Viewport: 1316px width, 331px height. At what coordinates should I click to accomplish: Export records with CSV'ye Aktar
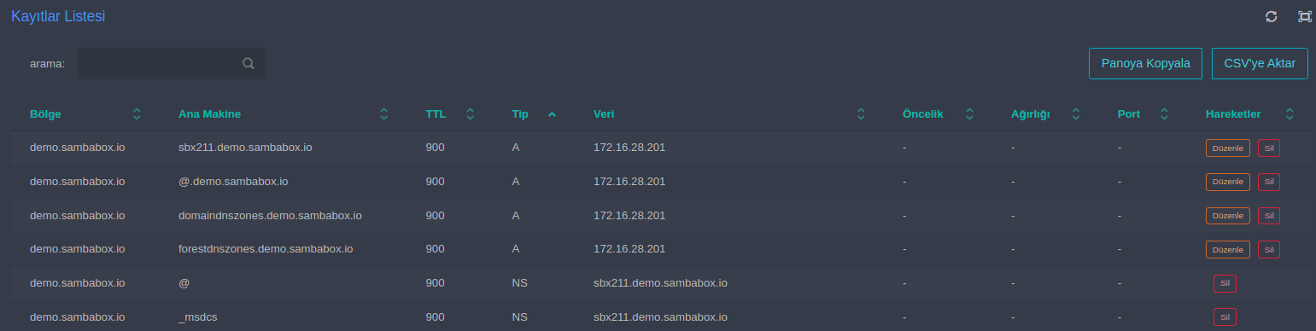pos(1260,63)
